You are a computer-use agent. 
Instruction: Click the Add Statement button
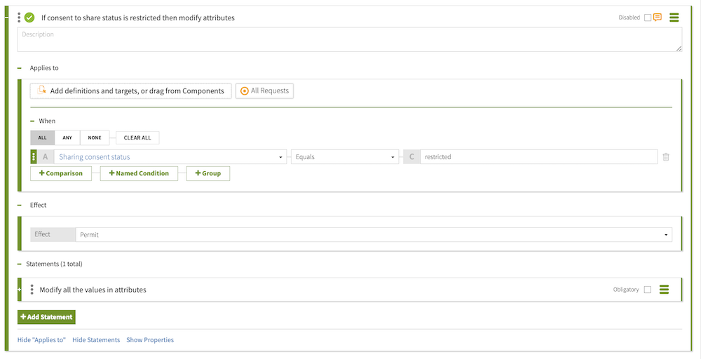46,317
